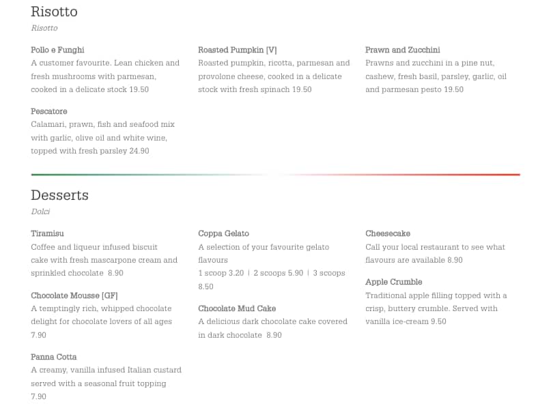Click the Cheesecake description about calling the restaurant

[x=435, y=253]
